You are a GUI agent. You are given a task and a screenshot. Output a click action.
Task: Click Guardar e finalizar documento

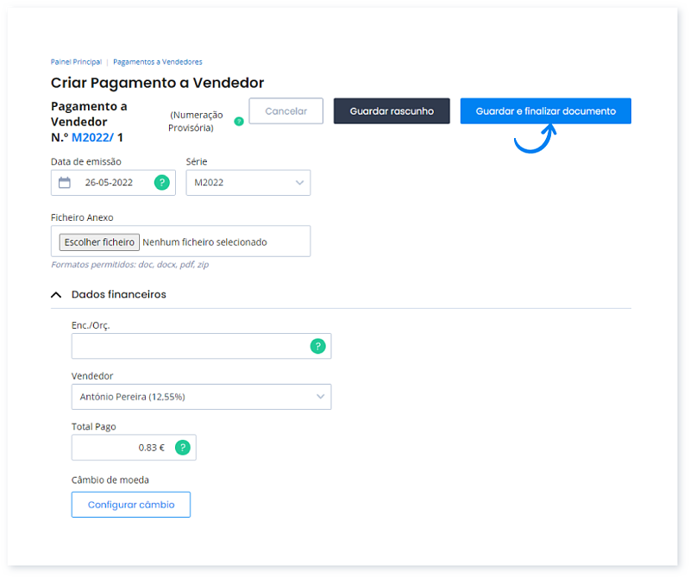click(x=545, y=111)
